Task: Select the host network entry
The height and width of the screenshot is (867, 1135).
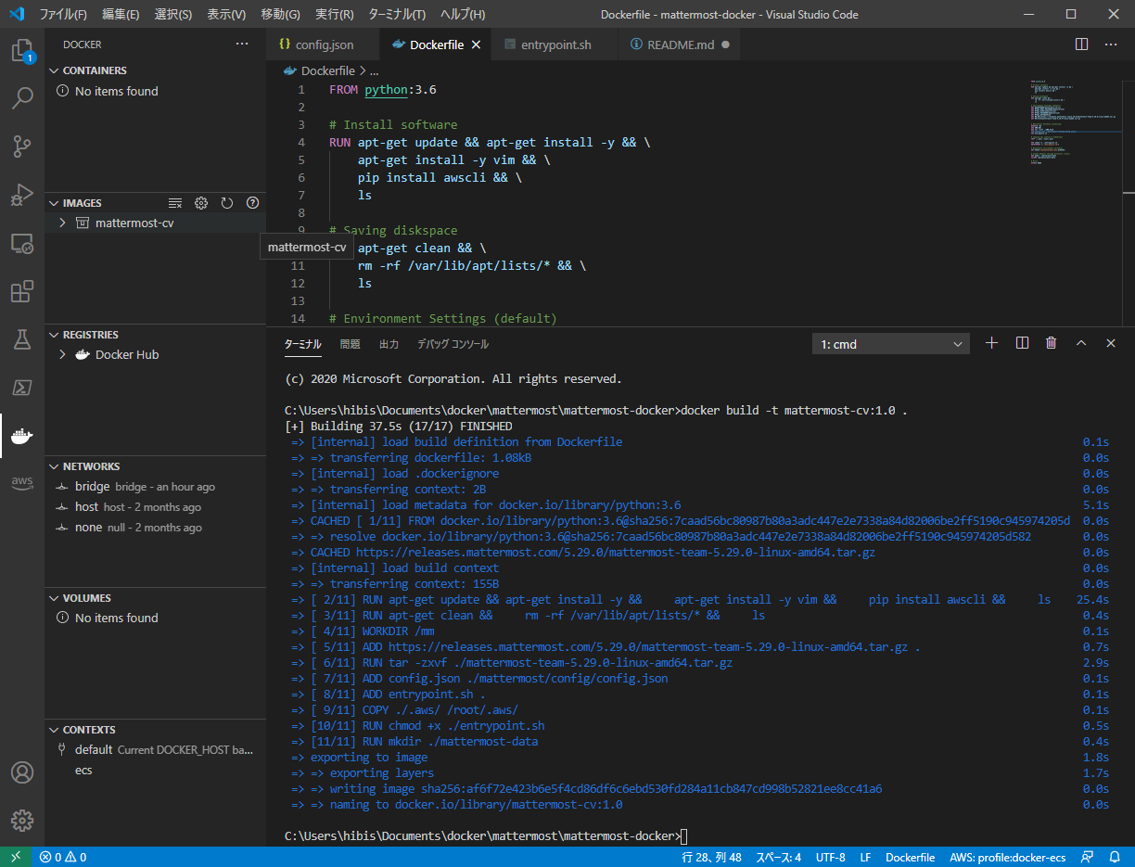Action: click(x=155, y=507)
